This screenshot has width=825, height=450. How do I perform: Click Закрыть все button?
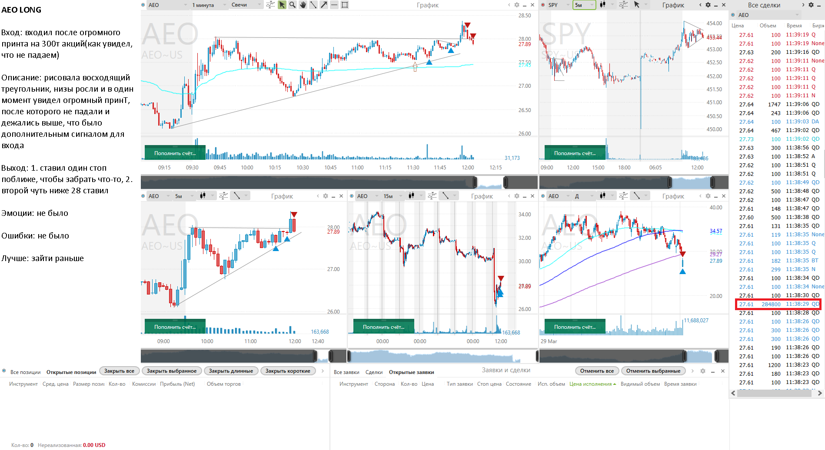click(119, 371)
